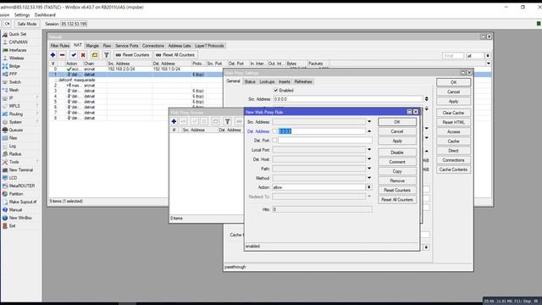
Task: Open MetaROUTER in the sidebar
Action: [x=21, y=186]
